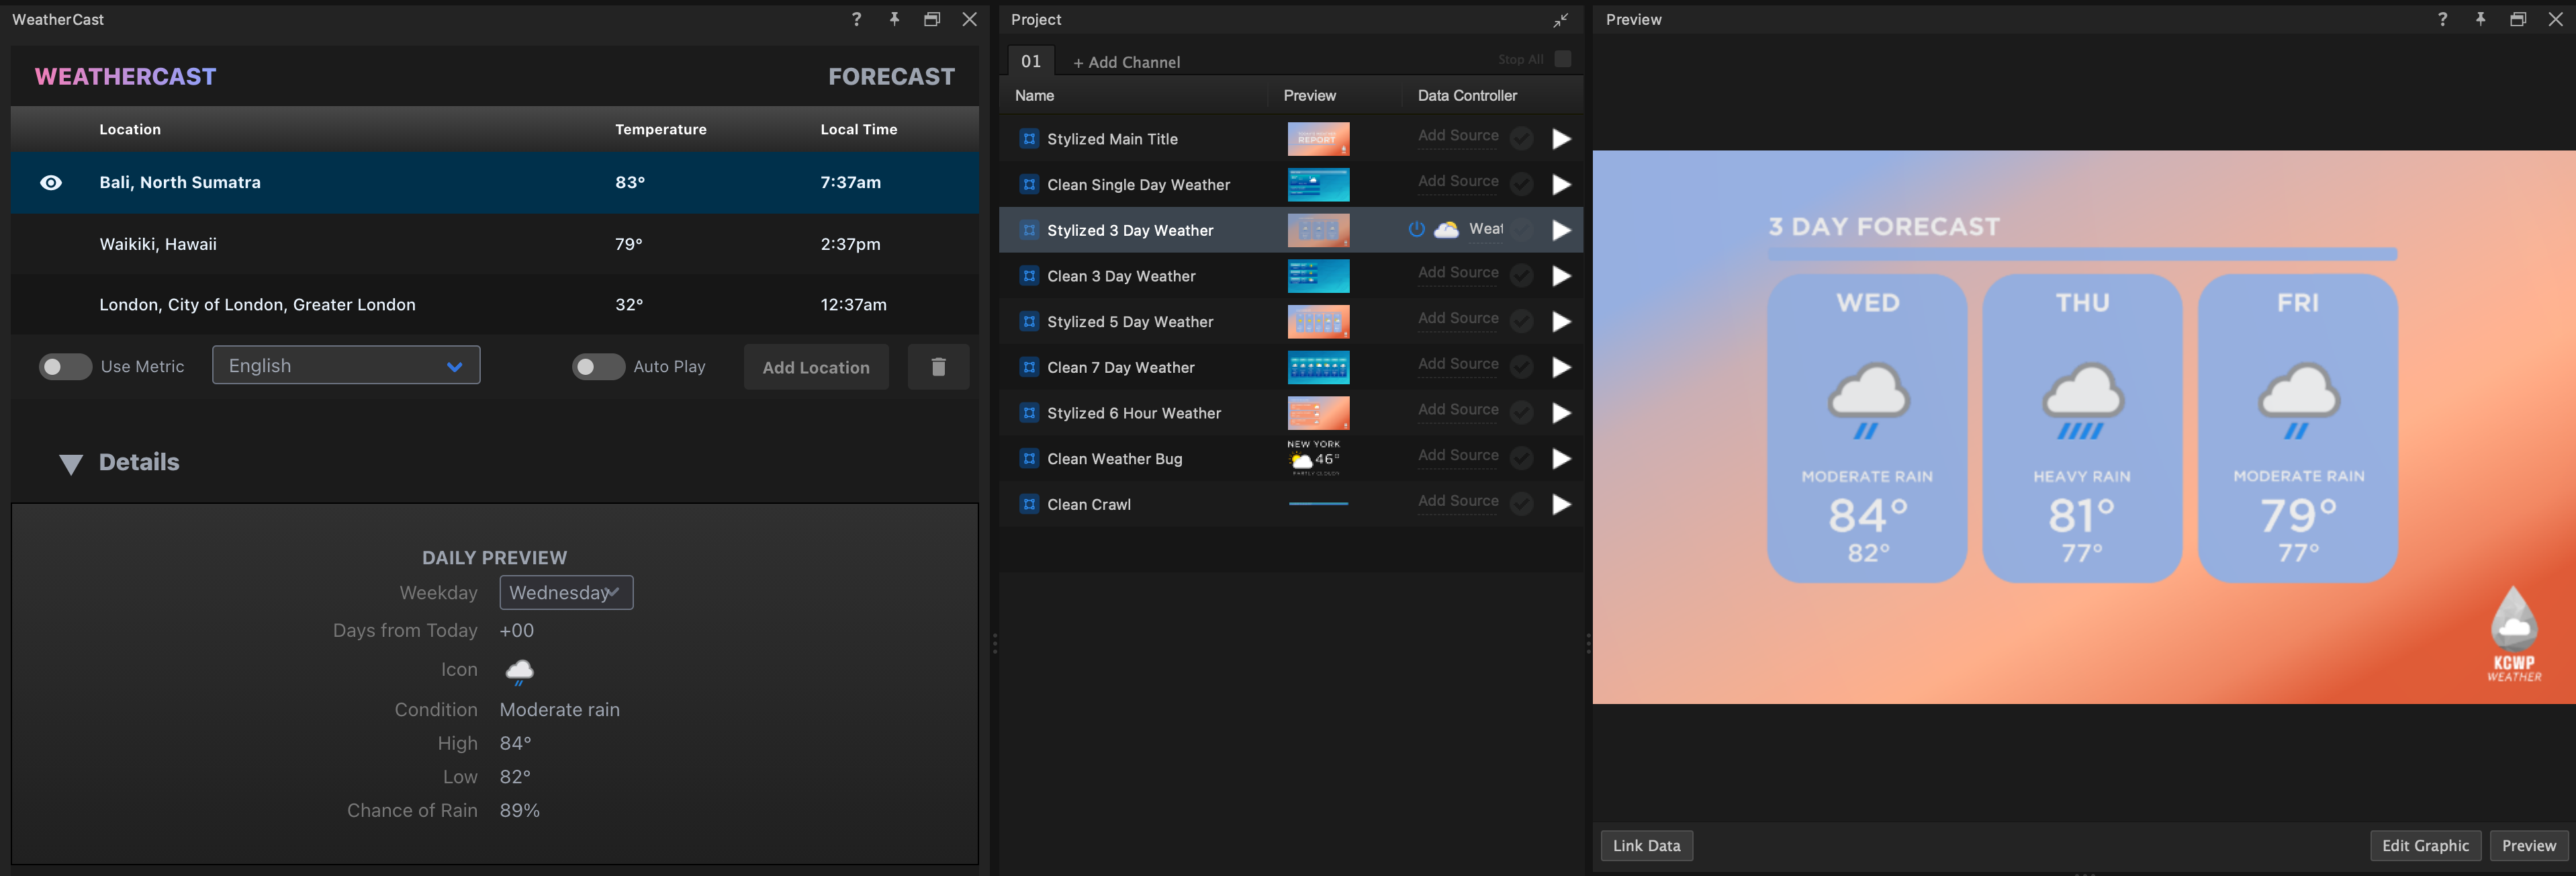
Task: Pin the WeatherCast panel
Action: pyautogui.click(x=894, y=19)
